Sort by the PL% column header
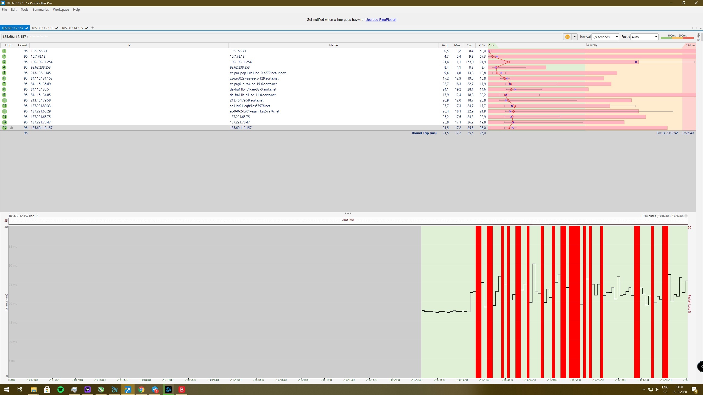 tap(482, 45)
